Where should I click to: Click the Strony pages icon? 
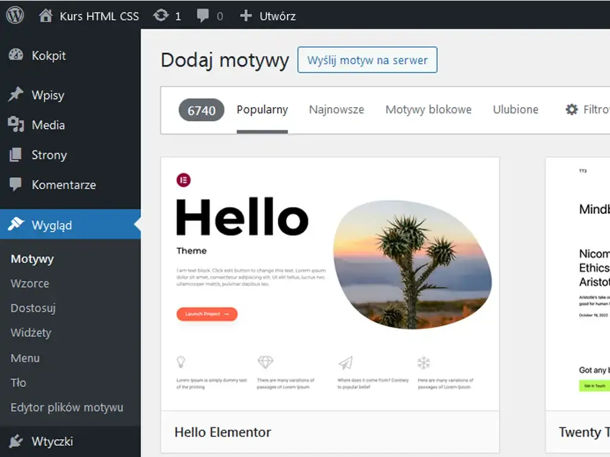click(x=14, y=155)
